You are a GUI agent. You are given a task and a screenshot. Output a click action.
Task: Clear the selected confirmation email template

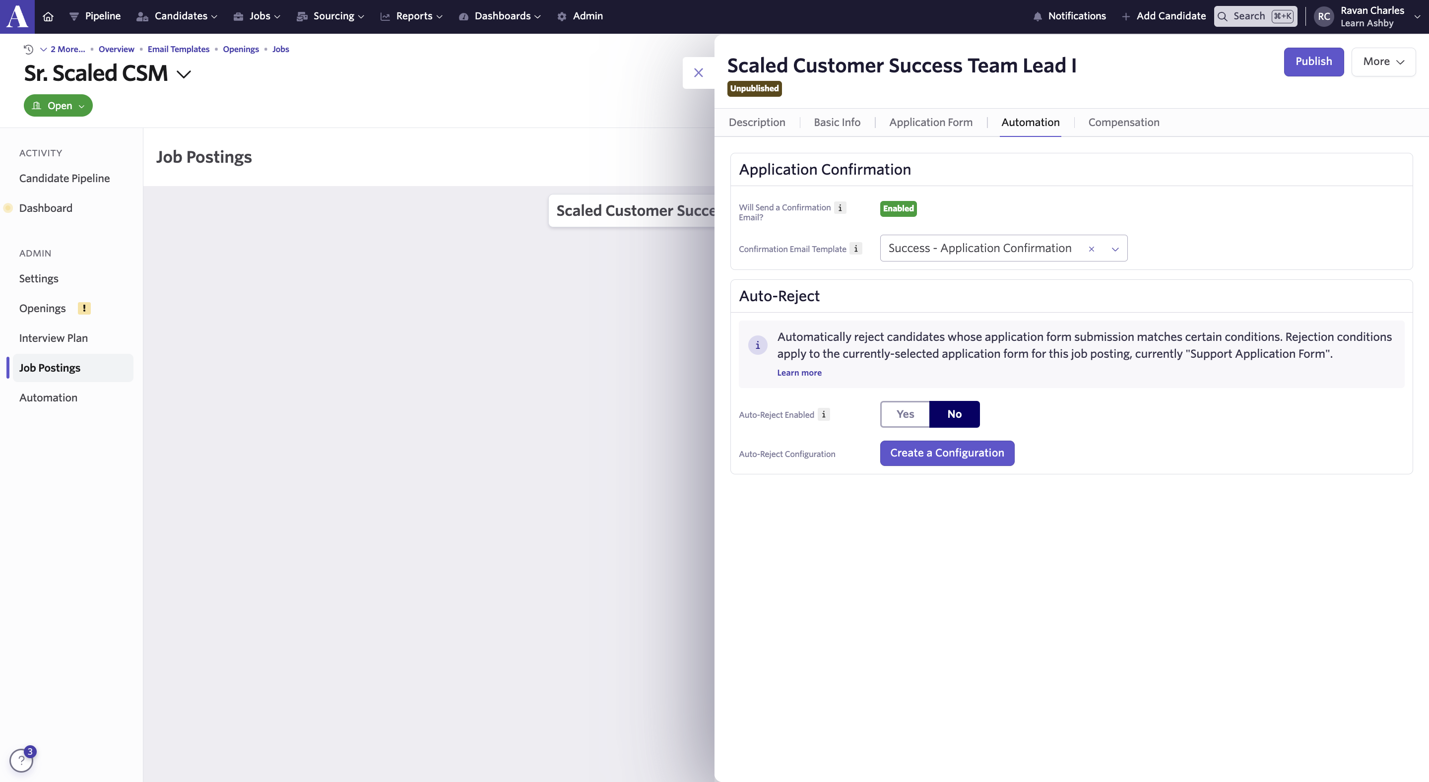pyautogui.click(x=1091, y=249)
